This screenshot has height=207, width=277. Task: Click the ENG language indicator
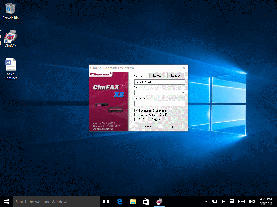(252, 202)
